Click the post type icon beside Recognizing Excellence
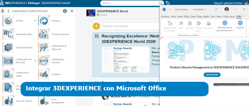 pyautogui.click(x=97, y=36)
